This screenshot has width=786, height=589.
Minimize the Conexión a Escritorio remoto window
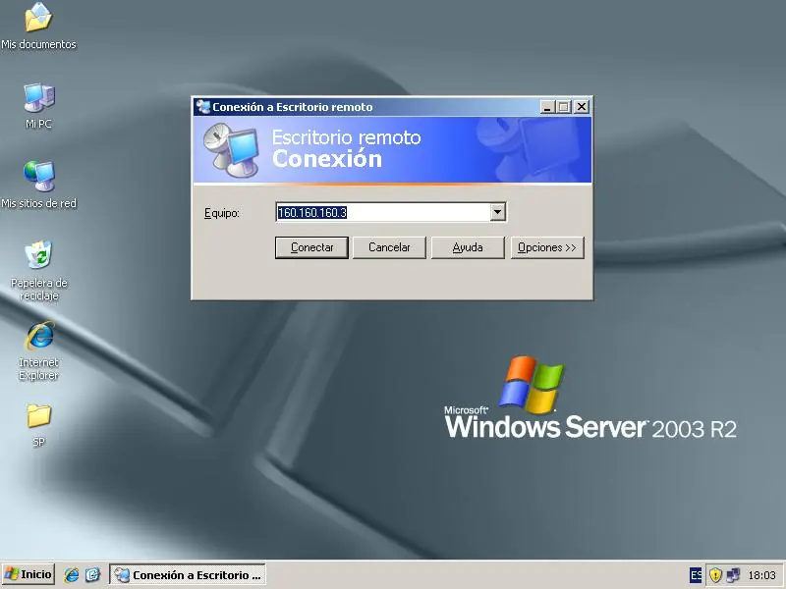pos(547,107)
